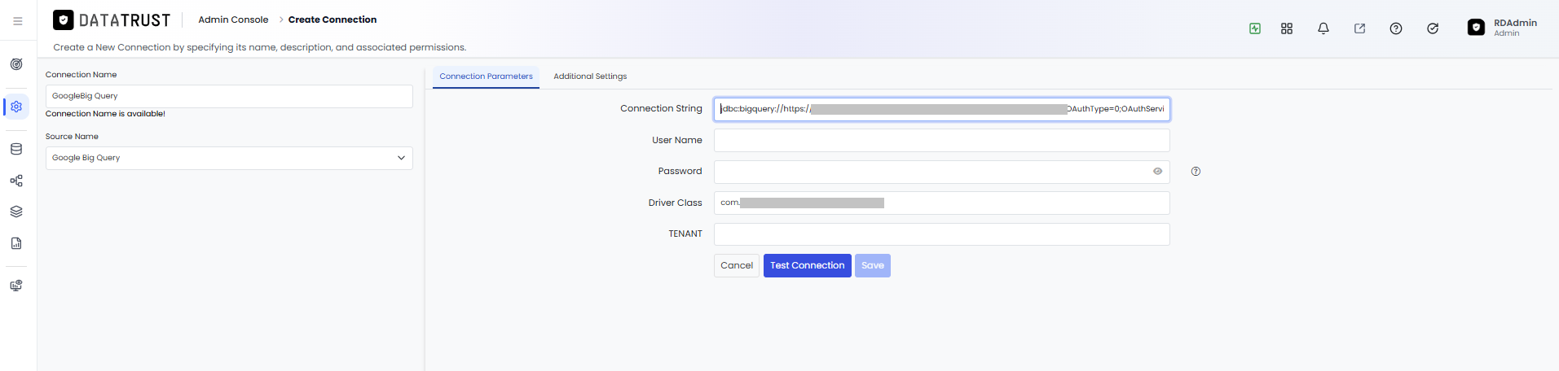Open the database sidebar icon
This screenshot has width=1559, height=371.
pos(16,149)
